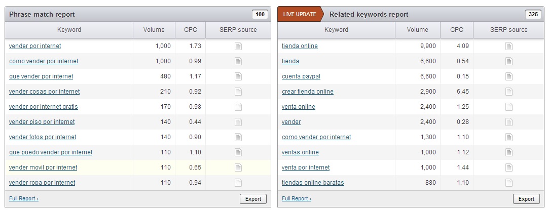Open SERP source icon for 'vender piso por internet'
The height and width of the screenshot is (210, 546).
pos(238,121)
